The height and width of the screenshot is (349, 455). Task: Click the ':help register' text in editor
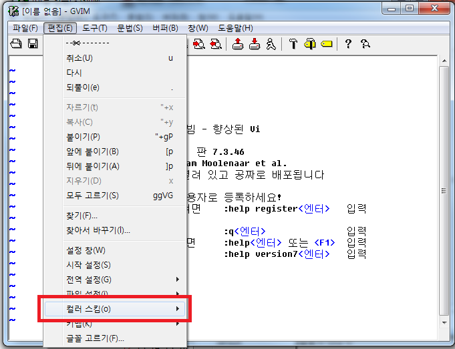point(261,209)
